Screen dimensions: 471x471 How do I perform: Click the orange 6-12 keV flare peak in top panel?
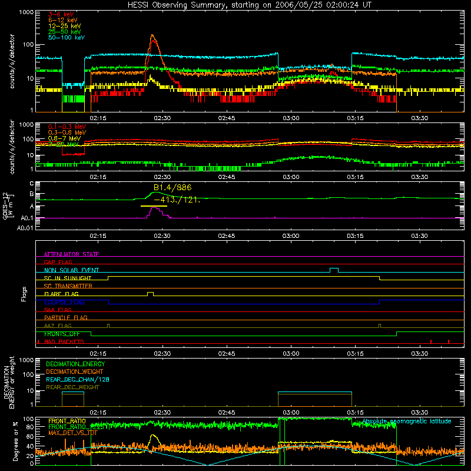pos(152,36)
